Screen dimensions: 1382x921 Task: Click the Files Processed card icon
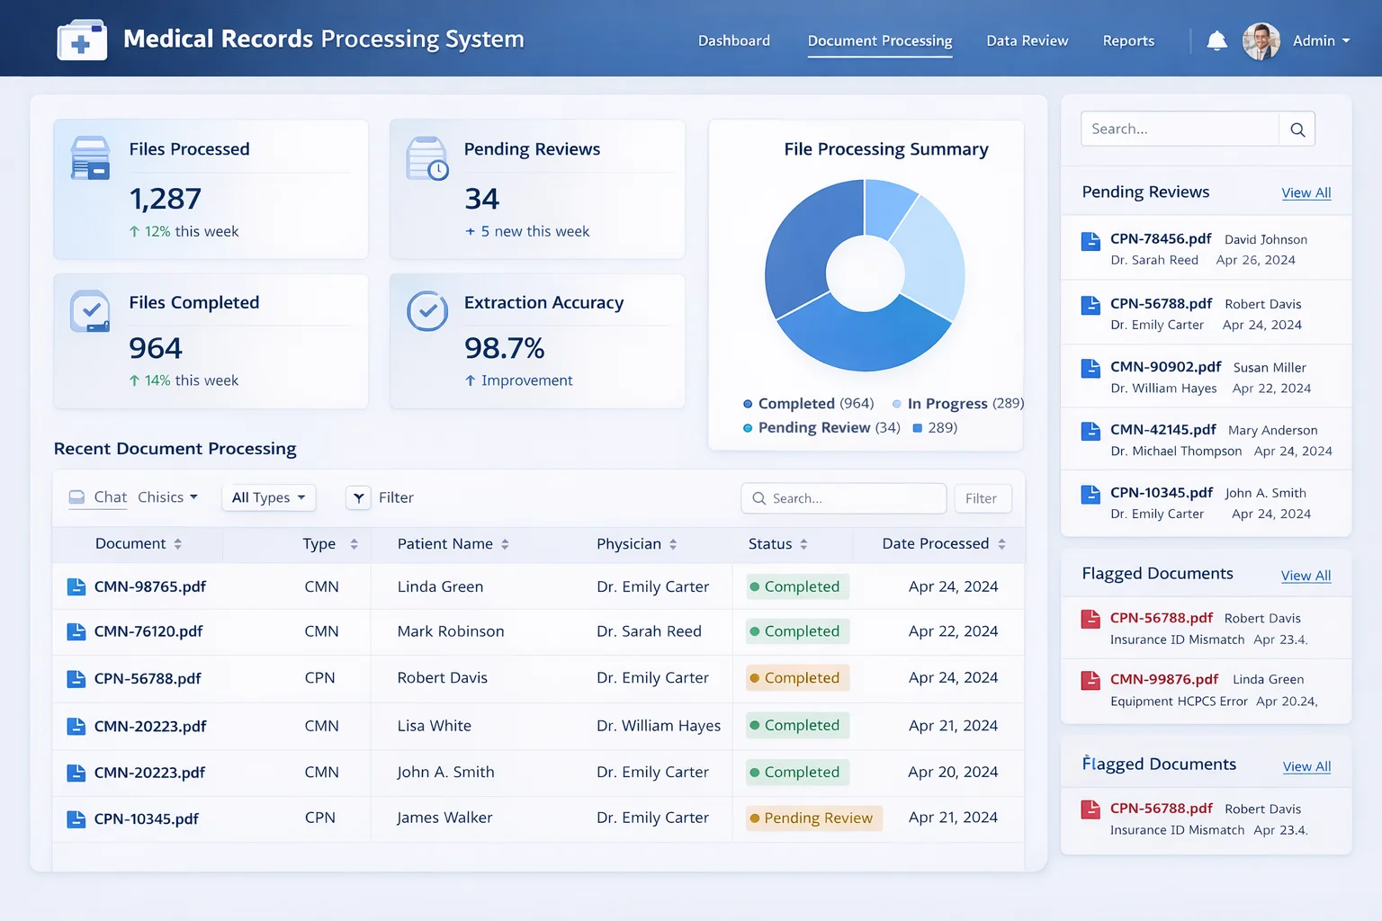click(x=90, y=158)
